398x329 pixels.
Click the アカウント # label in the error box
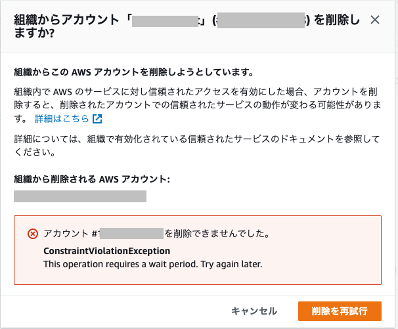pos(70,234)
